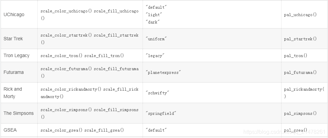Image resolution: width=328 pixels, height=138 pixels.
Task: Click the pal_simpsons() function text
Action: (300, 113)
